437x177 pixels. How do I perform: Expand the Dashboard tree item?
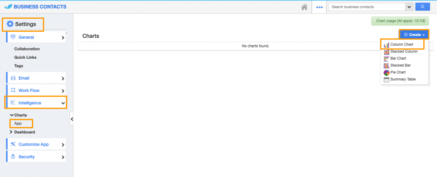coord(11,132)
